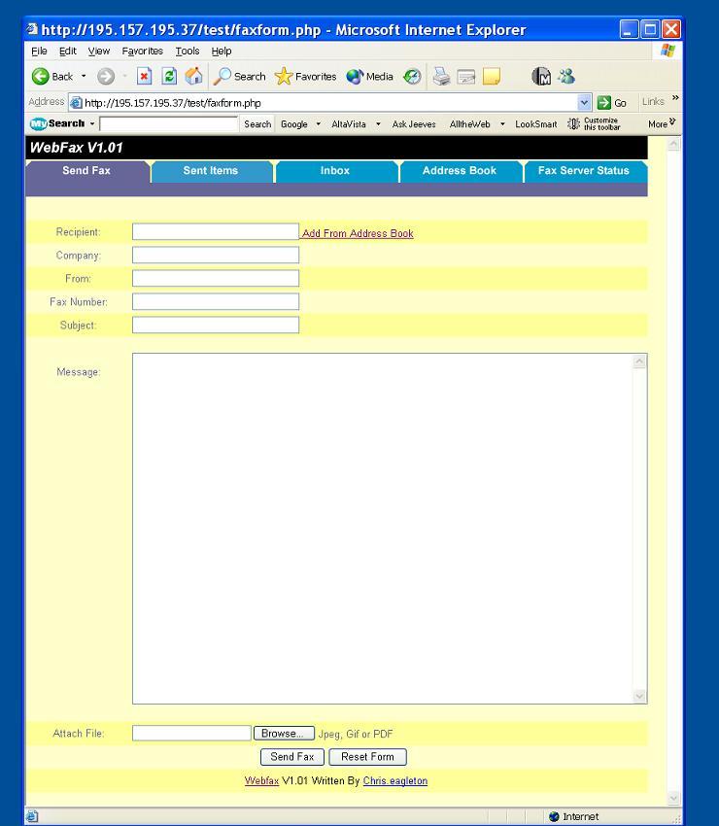Go to the home page via house icon
The height and width of the screenshot is (826, 719).
click(x=194, y=77)
